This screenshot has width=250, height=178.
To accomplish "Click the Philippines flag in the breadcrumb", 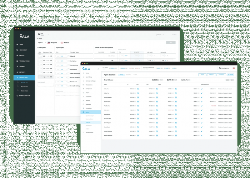I will 49,43.
